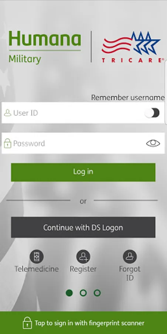Screen dimensions: 167x334
Task: Focus the Password input field
Action: (83, 143)
